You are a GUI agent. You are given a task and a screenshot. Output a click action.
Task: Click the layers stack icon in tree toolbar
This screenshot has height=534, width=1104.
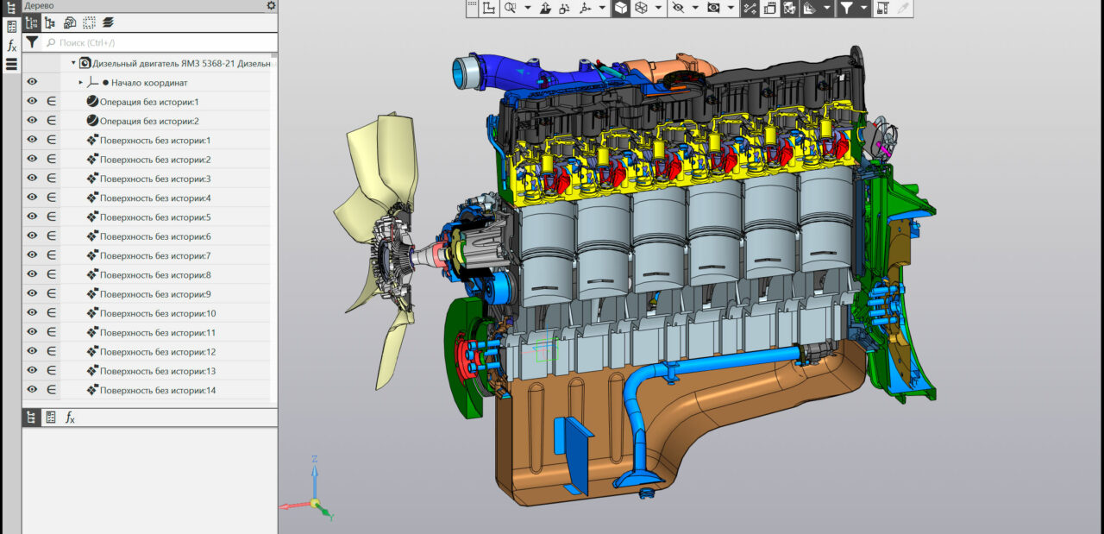tap(108, 23)
